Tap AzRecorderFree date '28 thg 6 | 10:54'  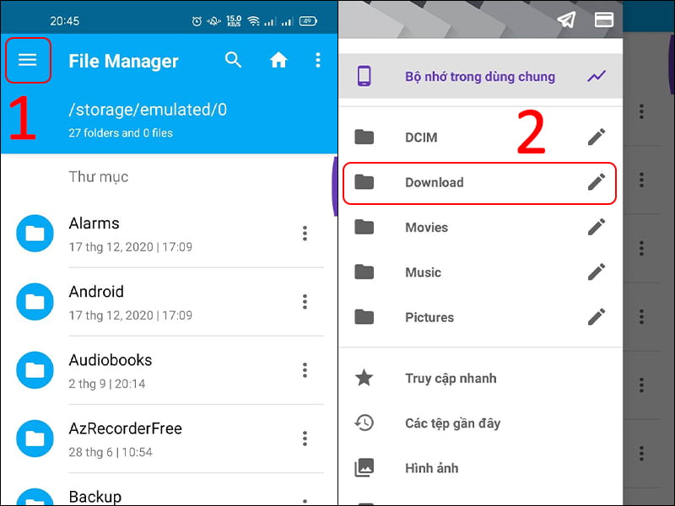tap(111, 452)
